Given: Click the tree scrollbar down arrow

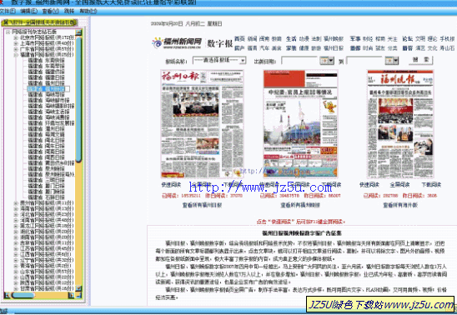Looking at the screenshot, I should (x=78, y=288).
